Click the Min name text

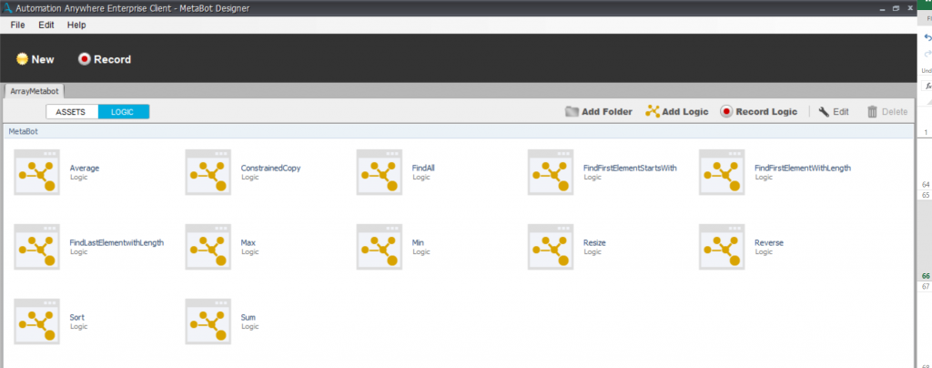pos(418,242)
